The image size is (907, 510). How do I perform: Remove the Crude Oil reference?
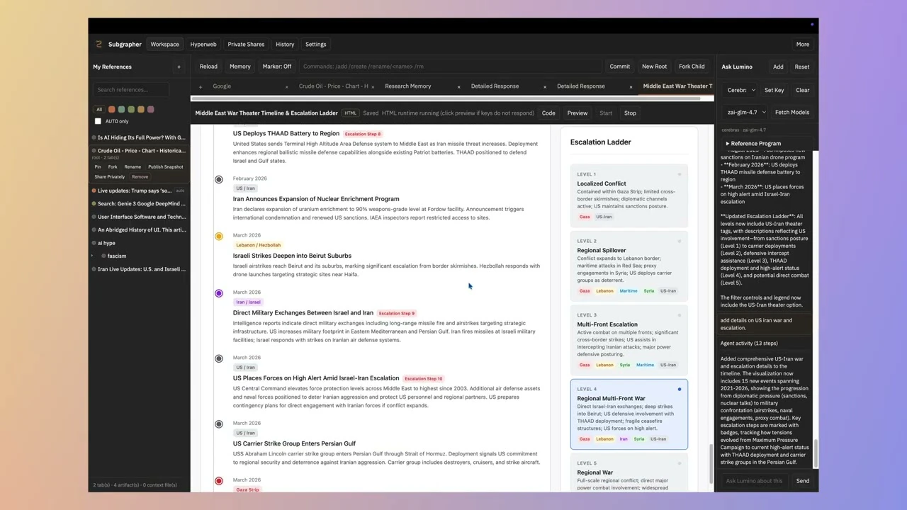[x=140, y=177]
